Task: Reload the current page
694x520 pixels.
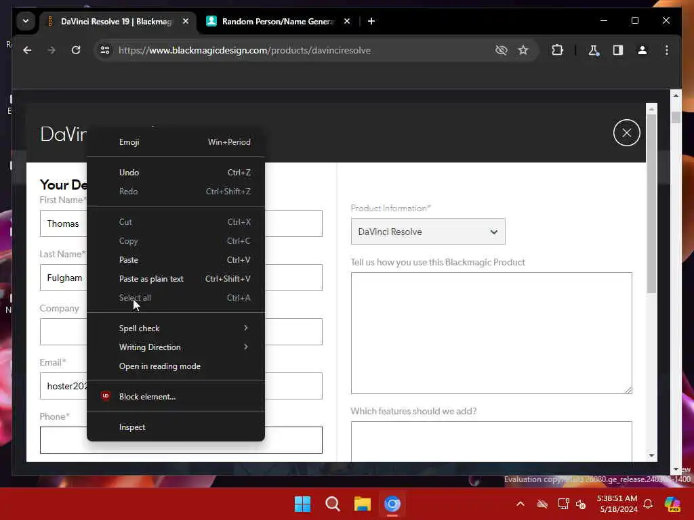Action: [76, 50]
